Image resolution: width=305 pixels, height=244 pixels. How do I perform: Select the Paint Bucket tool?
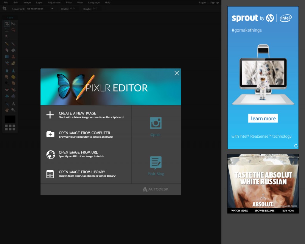pos(13,50)
